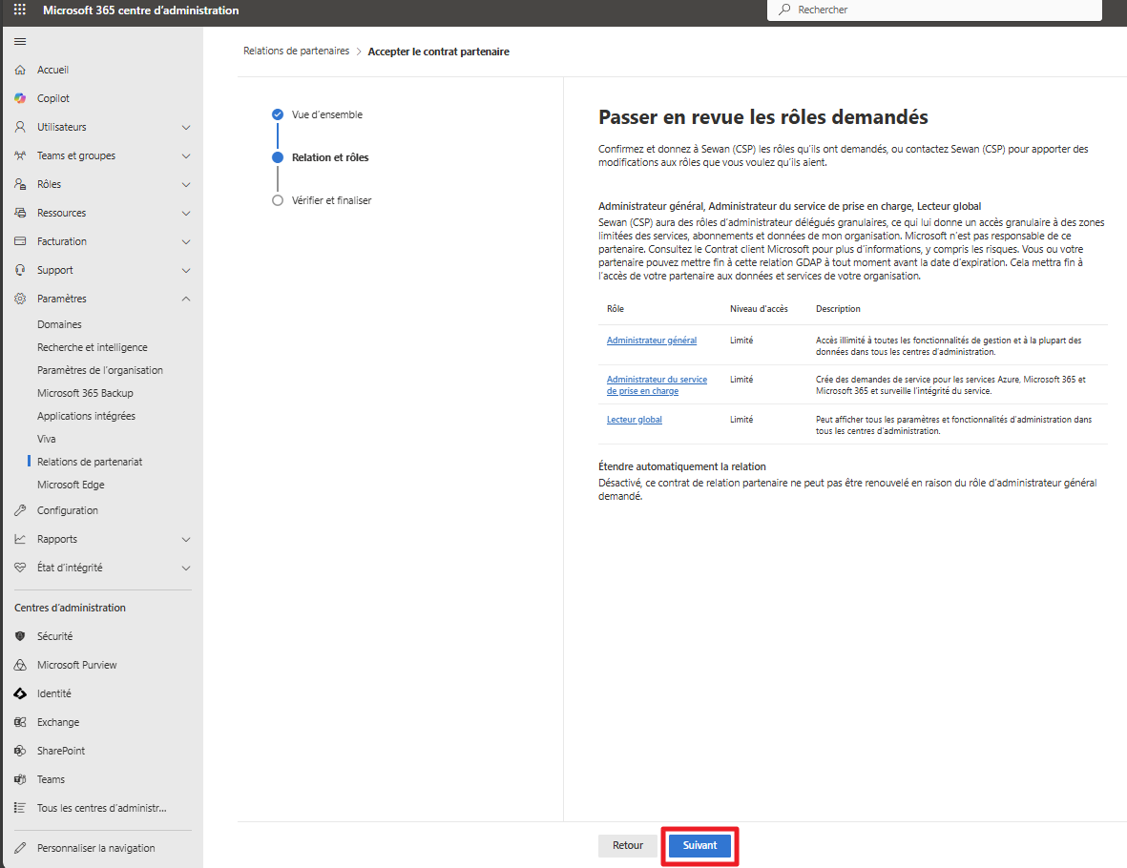Open Domaines under Paramètres
This screenshot has height=868, width=1127.
tap(60, 324)
